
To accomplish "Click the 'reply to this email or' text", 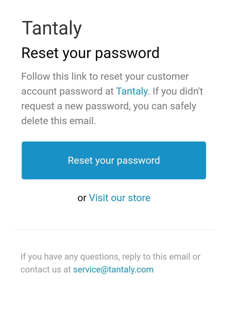I will (x=161, y=257).
